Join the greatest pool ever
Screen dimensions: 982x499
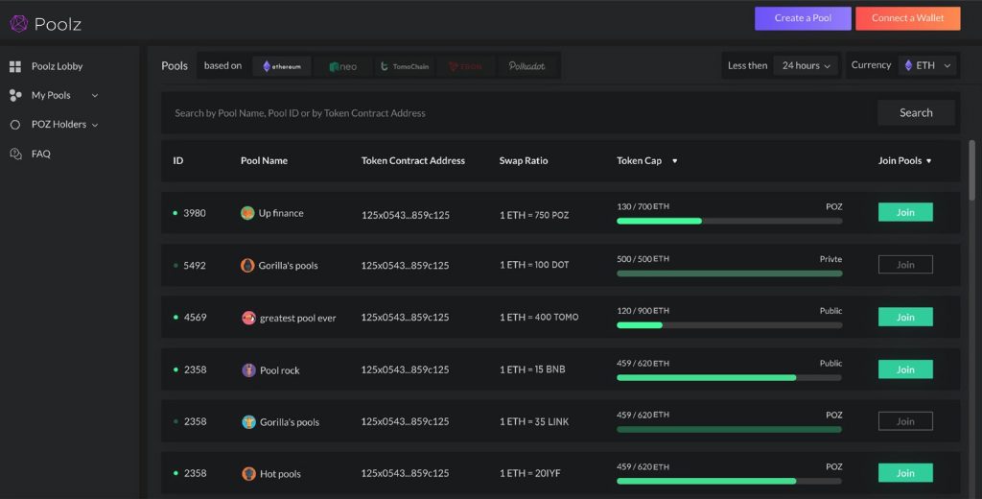[905, 318]
